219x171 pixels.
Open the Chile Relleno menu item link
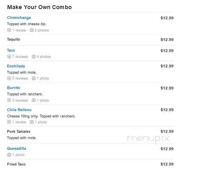pos(19,110)
